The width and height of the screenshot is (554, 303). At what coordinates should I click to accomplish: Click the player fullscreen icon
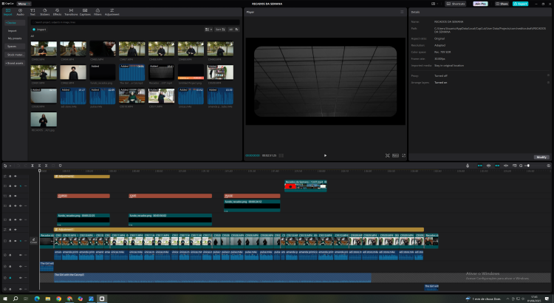click(x=404, y=155)
